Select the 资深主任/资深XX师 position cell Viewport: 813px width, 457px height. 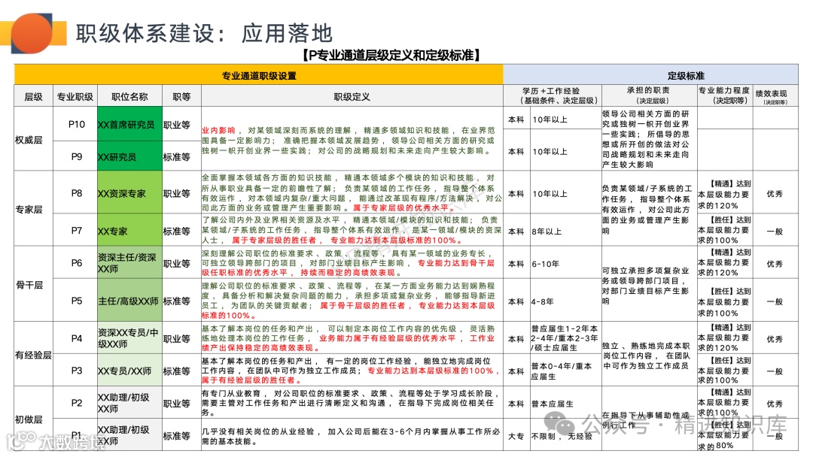tap(129, 263)
